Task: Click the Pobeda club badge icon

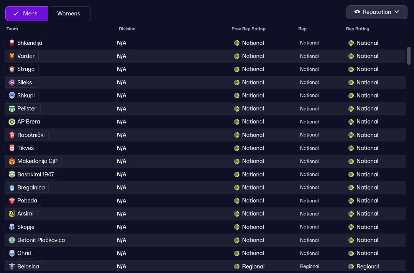Action: click(12, 201)
